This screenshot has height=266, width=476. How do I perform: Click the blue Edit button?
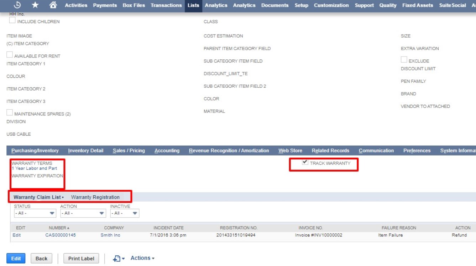(x=16, y=259)
